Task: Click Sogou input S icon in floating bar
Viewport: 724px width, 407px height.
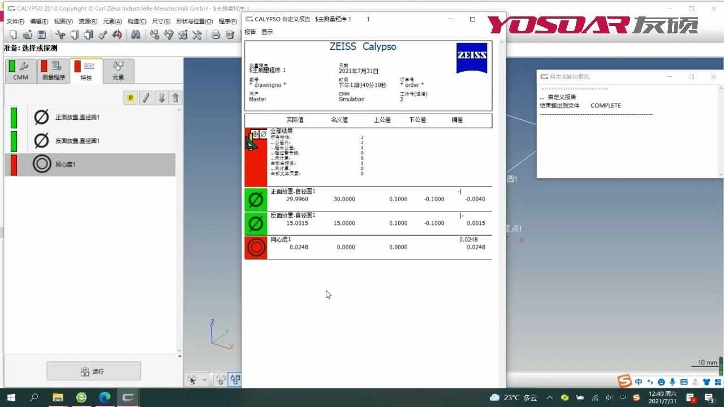Action: click(x=624, y=382)
